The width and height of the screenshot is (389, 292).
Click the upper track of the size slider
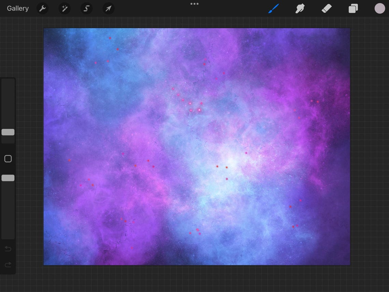[8, 103]
